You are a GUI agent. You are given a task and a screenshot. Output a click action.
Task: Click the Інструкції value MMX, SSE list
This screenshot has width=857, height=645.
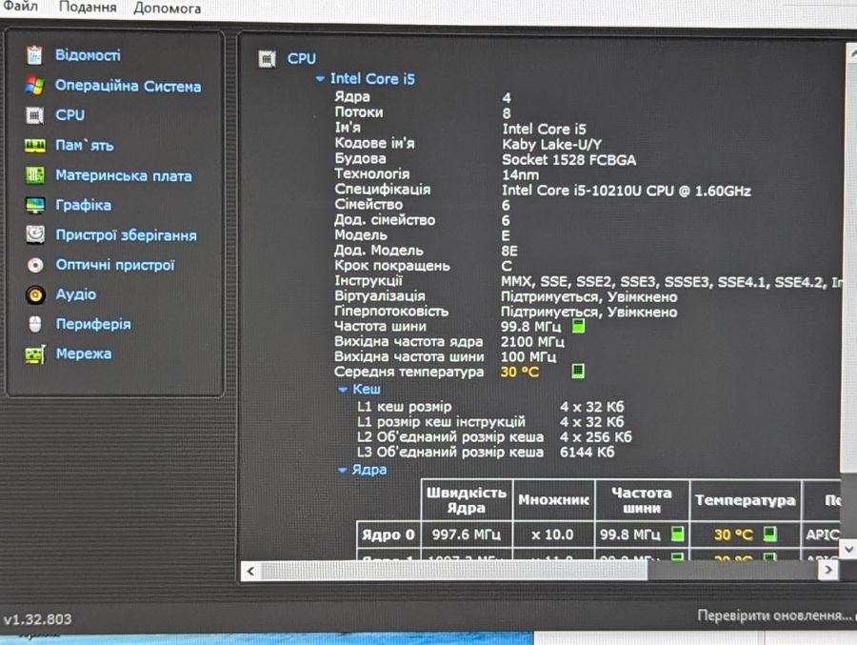click(x=670, y=282)
